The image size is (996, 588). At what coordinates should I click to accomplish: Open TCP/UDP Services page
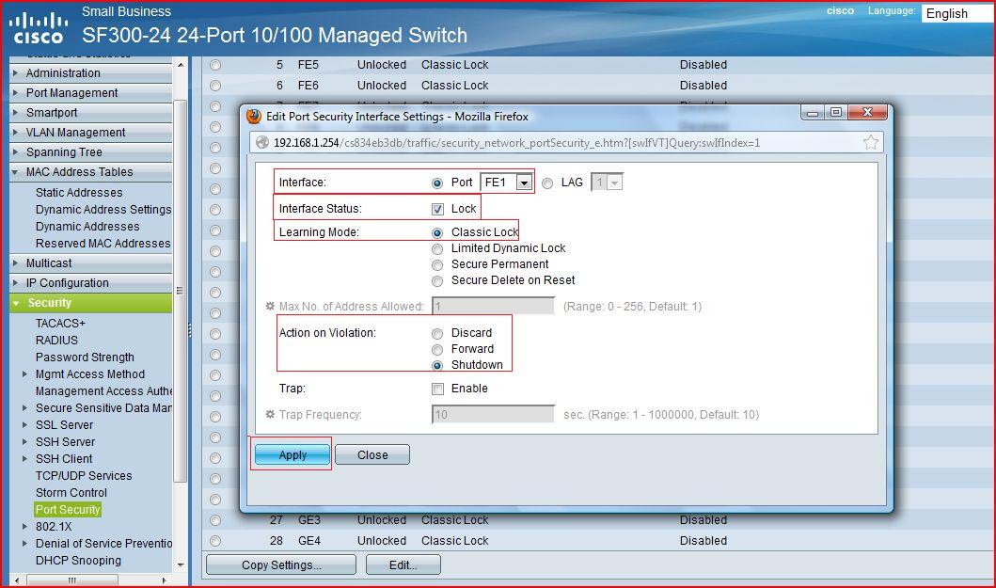(84, 476)
